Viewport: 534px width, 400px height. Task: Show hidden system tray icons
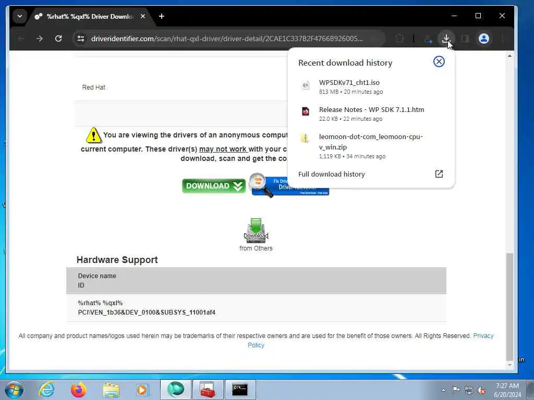coord(443,390)
